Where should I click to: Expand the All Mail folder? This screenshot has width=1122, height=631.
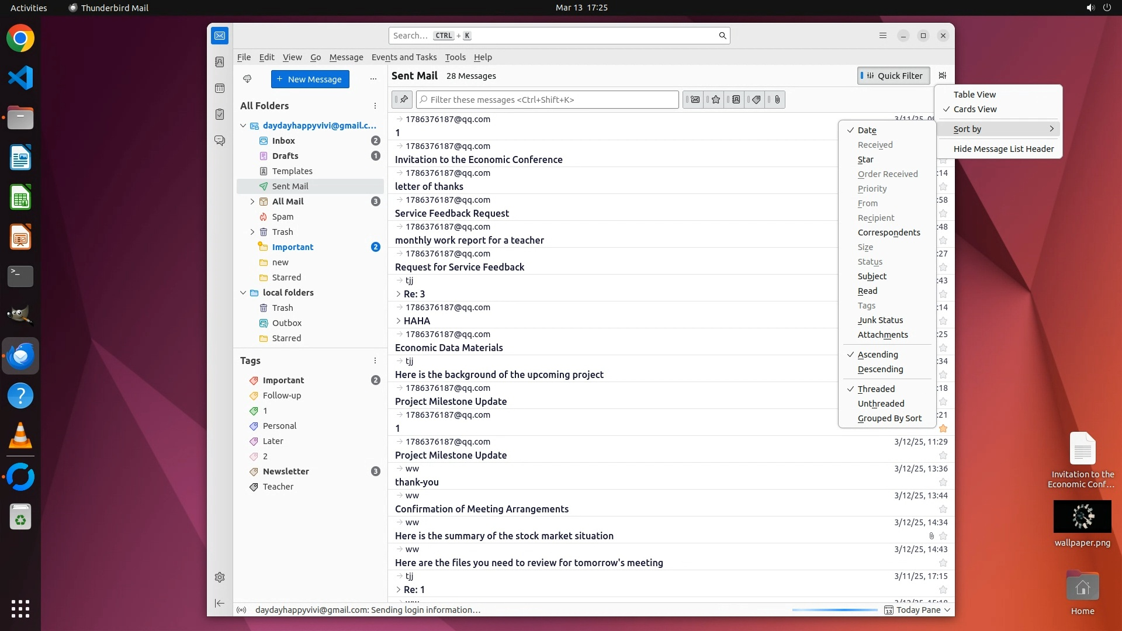click(252, 202)
